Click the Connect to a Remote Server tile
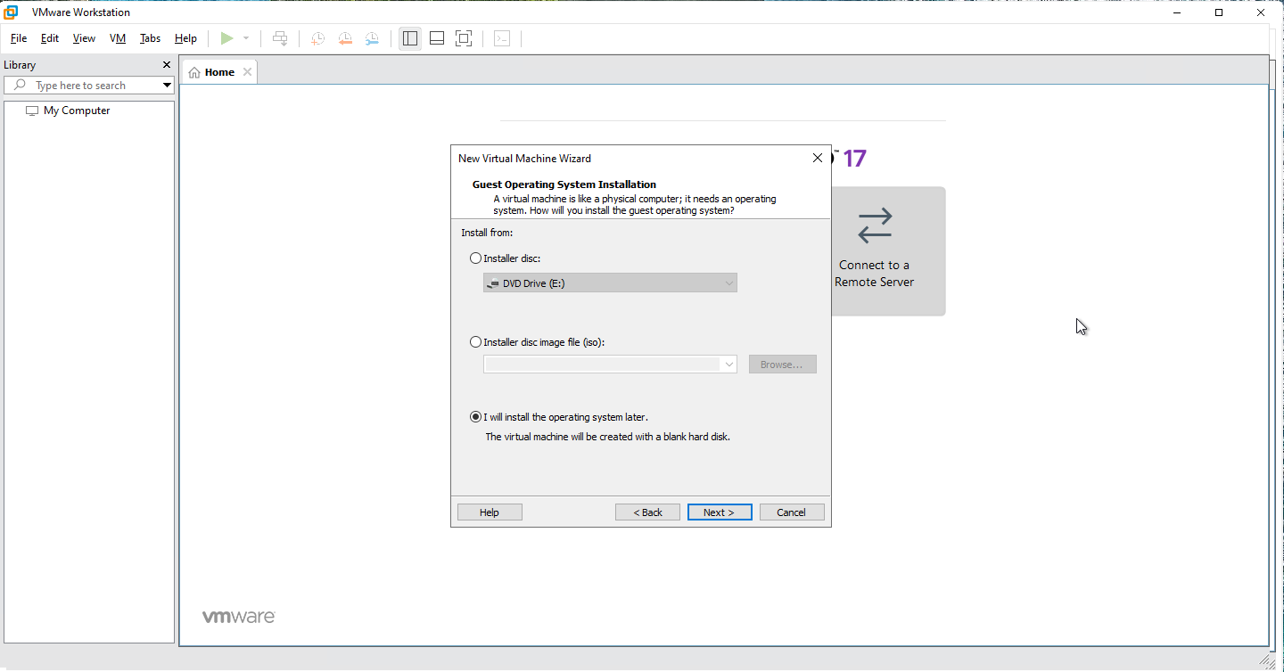Screen dimensions: 1284x672 click(875, 251)
